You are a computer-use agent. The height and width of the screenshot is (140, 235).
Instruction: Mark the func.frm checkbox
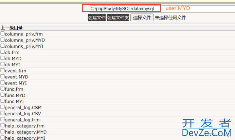[x=2, y=89]
